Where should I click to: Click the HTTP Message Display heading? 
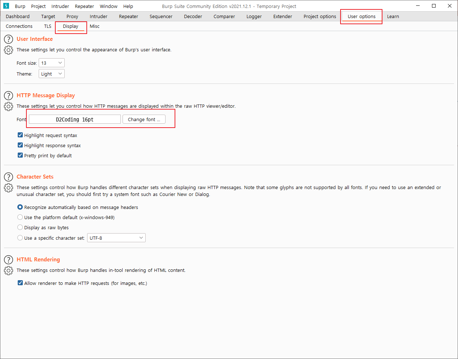46,95
